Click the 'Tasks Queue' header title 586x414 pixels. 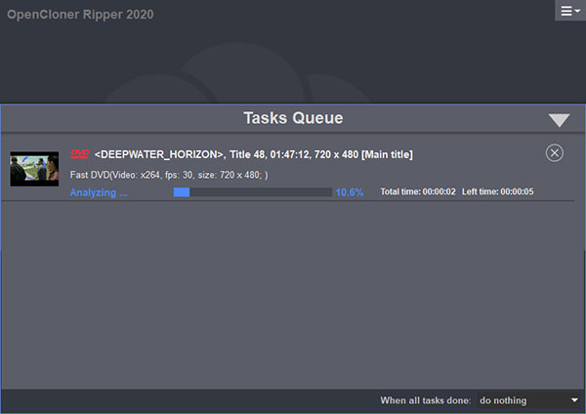pyautogui.click(x=293, y=118)
